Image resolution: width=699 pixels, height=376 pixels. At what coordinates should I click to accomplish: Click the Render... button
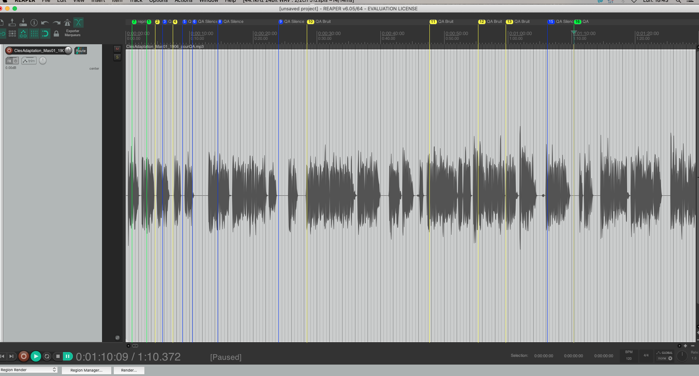click(x=129, y=370)
